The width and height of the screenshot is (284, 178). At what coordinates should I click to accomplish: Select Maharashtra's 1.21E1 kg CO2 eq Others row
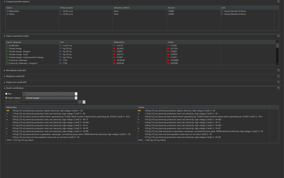71,140
